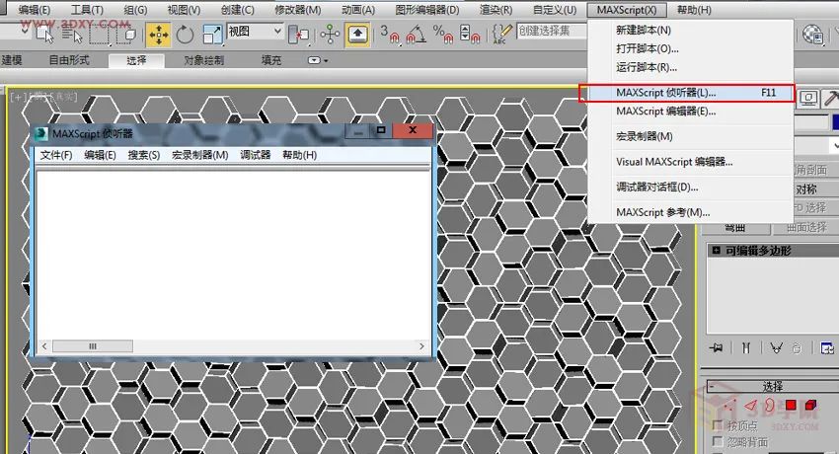
Task: Open the 动画(A) main menu
Action: [358, 10]
